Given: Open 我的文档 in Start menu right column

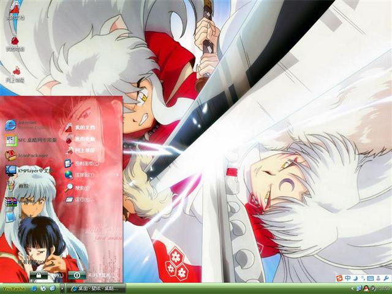Looking at the screenshot, I should [80, 127].
